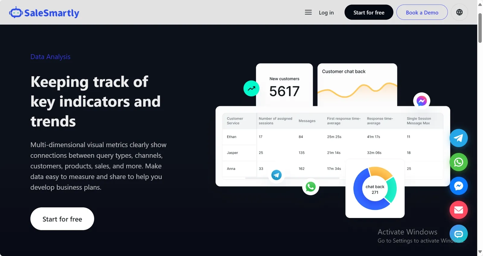
Task: Click the green trending arrow icon
Action: coord(251,88)
